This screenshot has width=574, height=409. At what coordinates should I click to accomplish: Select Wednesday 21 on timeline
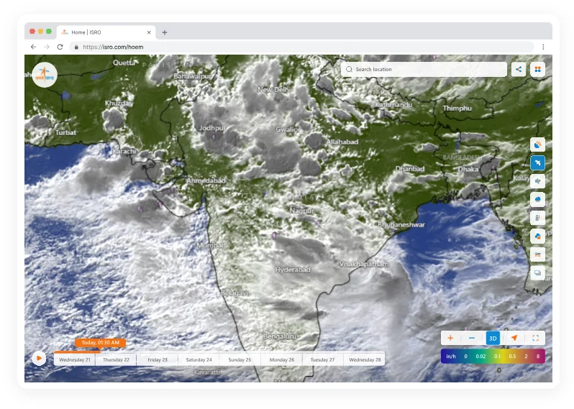[75, 359]
